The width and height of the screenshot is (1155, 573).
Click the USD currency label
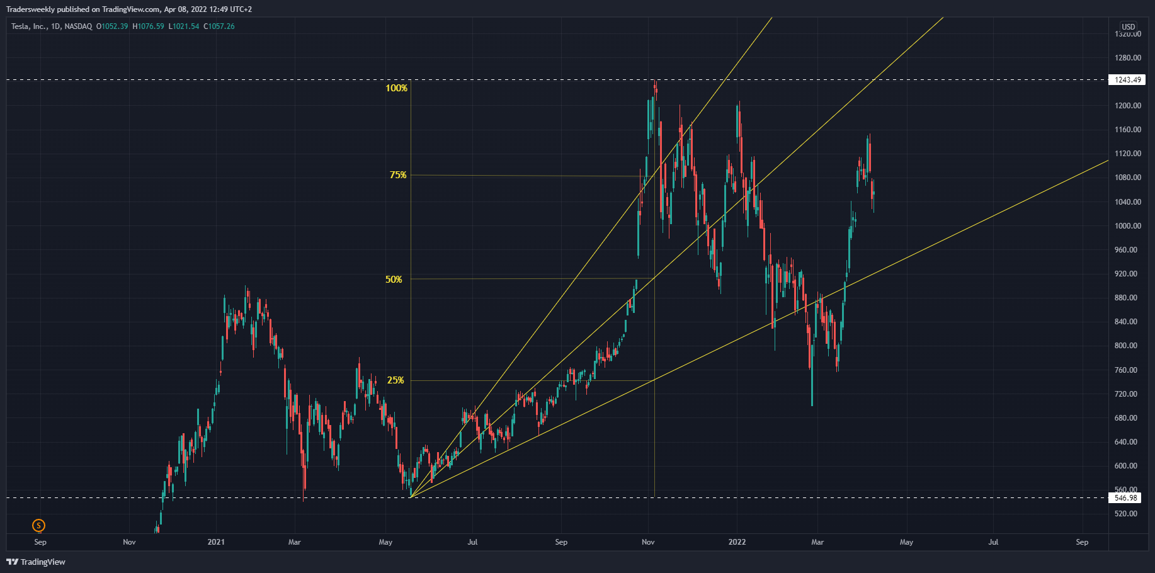pyautogui.click(x=1128, y=26)
